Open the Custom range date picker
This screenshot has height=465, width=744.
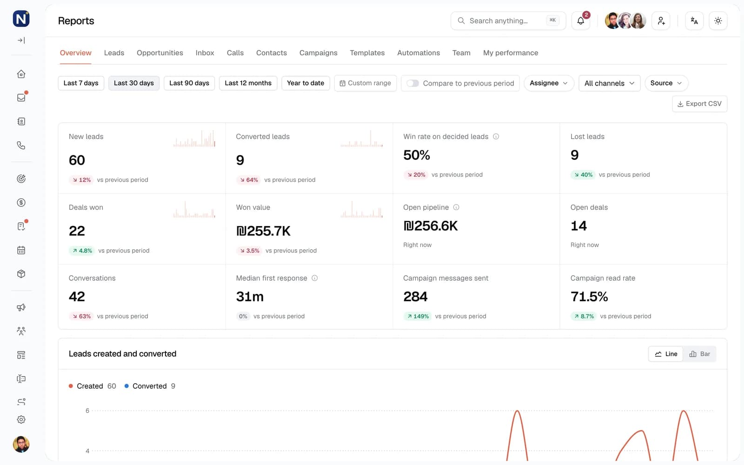pos(365,83)
